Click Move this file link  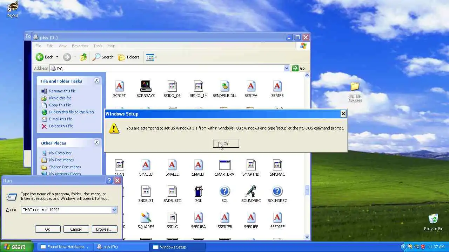tap(60, 98)
